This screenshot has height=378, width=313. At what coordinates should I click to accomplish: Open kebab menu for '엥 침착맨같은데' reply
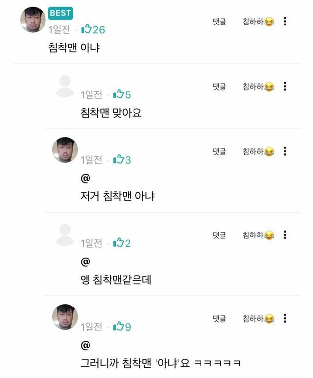pyautogui.click(x=285, y=235)
